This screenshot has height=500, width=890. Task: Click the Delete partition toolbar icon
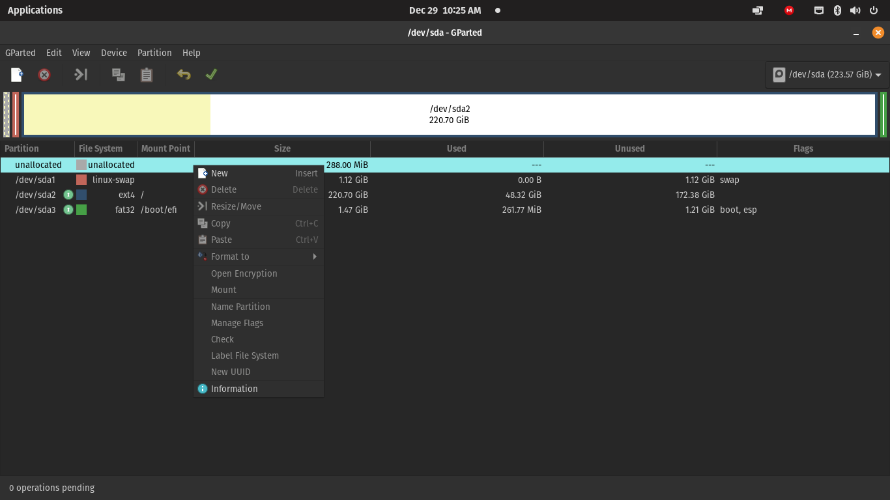[x=44, y=75]
